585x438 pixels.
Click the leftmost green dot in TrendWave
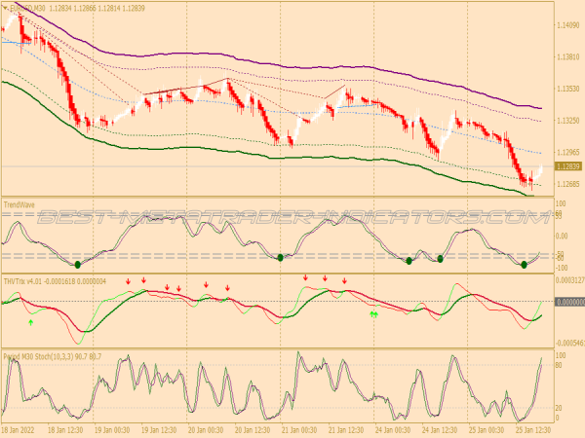tap(78, 264)
